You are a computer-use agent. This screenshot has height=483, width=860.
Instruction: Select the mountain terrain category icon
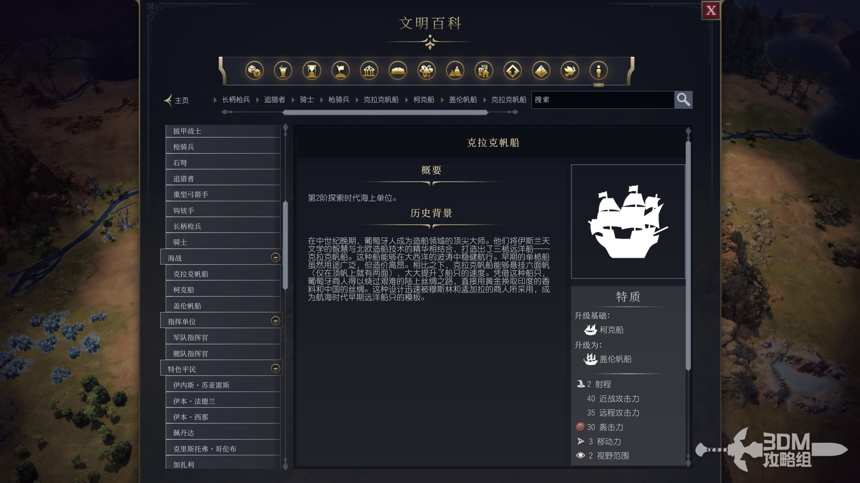[455, 71]
